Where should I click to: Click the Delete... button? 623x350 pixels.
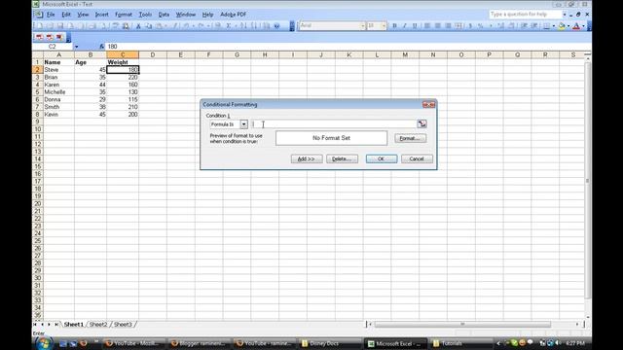point(342,158)
